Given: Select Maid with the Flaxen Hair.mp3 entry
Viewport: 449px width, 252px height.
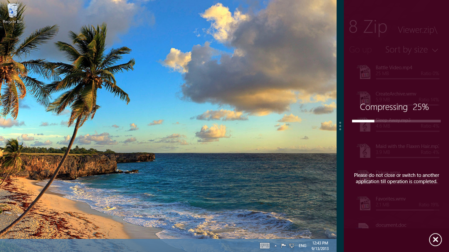Looking at the screenshot, I should click(x=398, y=150).
